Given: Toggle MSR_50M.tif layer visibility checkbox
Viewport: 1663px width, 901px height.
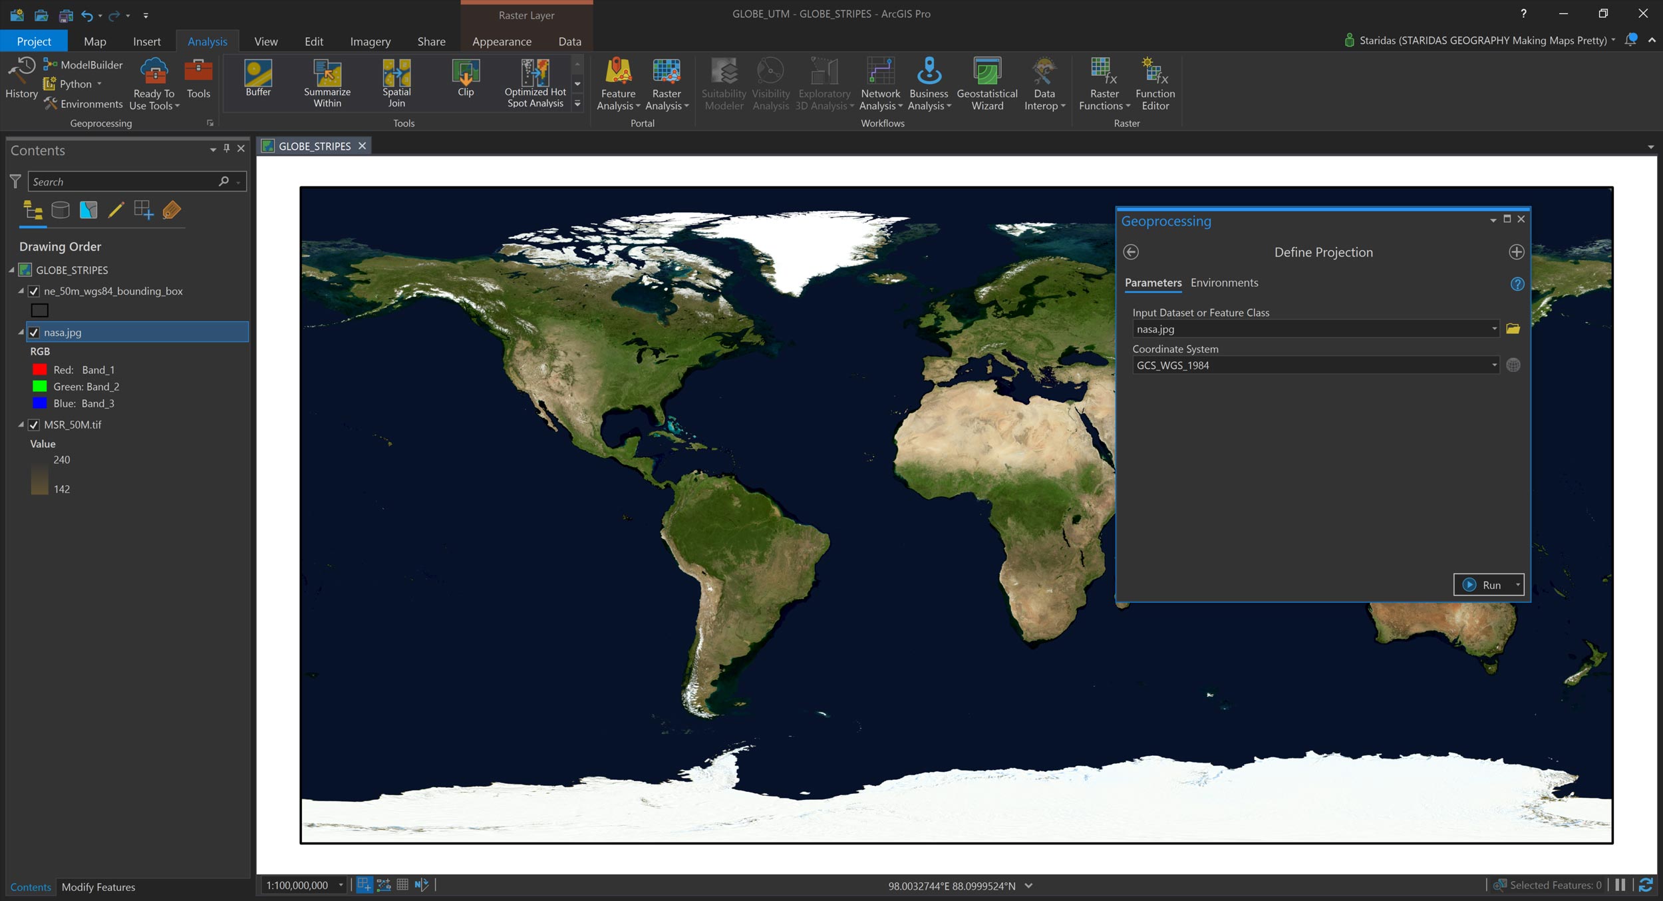Looking at the screenshot, I should (34, 425).
